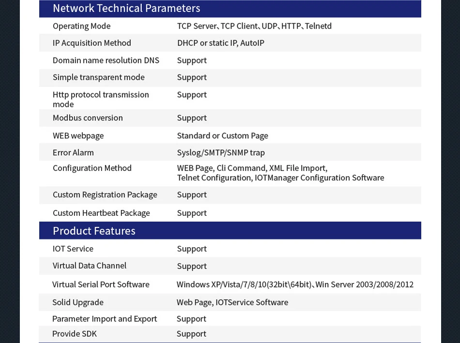Select the Custom Heartbeat Package label
Image resolution: width=460 pixels, height=343 pixels.
[x=101, y=213]
